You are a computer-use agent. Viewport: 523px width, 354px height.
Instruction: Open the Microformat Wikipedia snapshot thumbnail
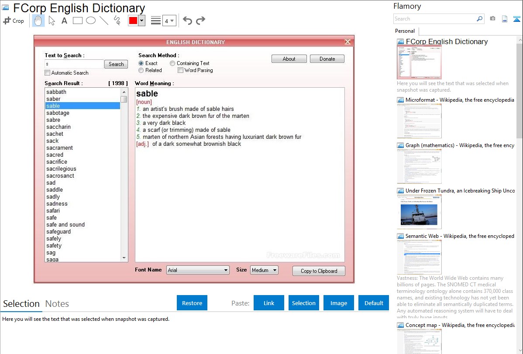click(x=419, y=121)
